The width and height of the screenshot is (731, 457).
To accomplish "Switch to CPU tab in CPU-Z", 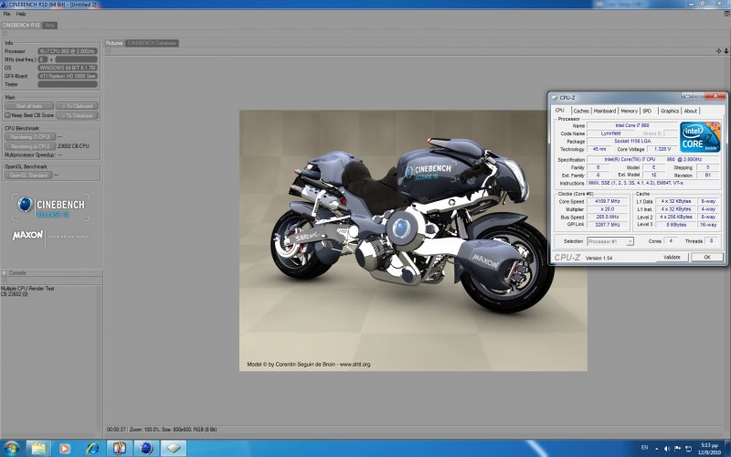I will click(560, 111).
